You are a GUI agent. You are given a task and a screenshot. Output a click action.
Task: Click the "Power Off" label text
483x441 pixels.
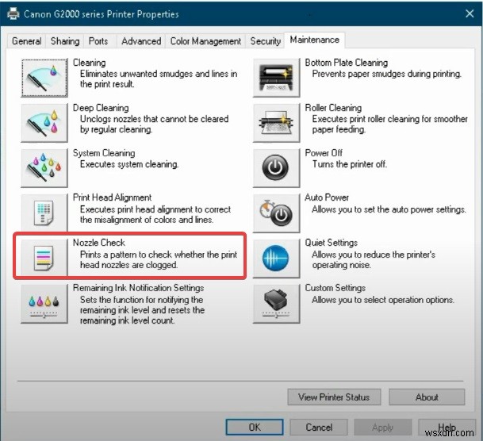click(324, 153)
